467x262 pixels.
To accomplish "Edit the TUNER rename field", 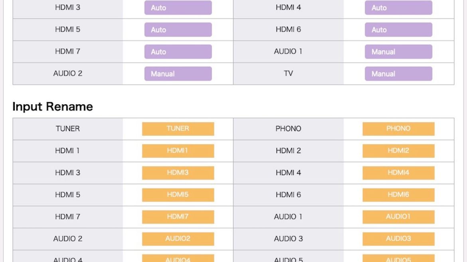I will point(178,129).
